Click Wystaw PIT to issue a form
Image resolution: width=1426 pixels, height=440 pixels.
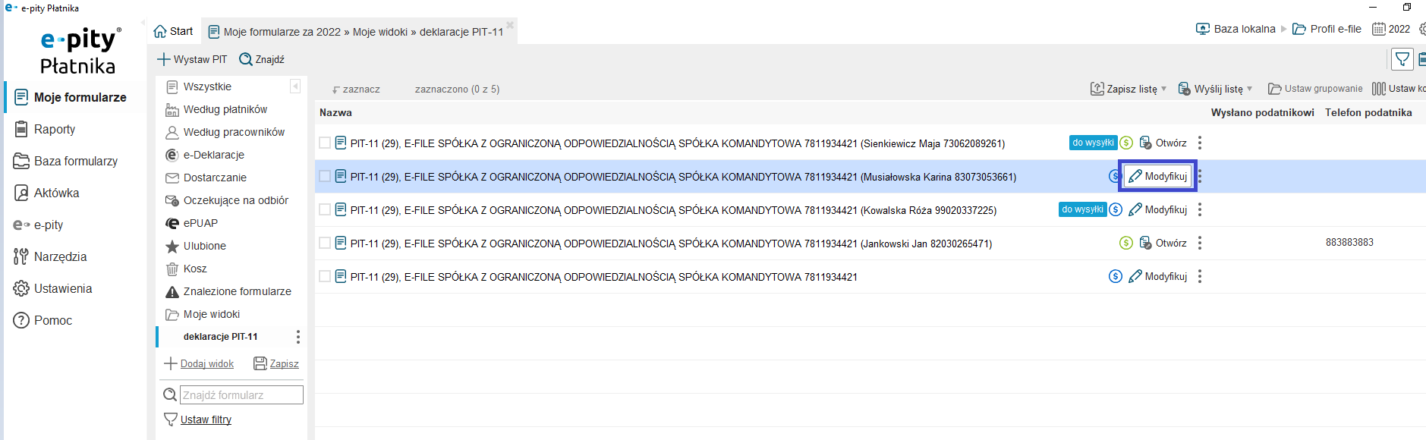(192, 59)
